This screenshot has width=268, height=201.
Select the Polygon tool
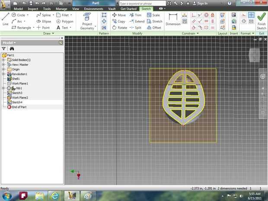65,21
